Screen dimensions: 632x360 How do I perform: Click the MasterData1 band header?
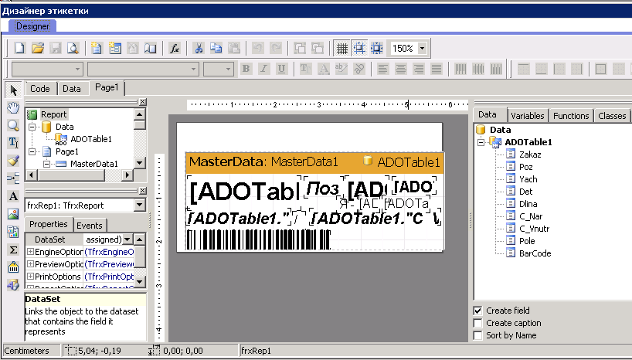[x=263, y=162]
